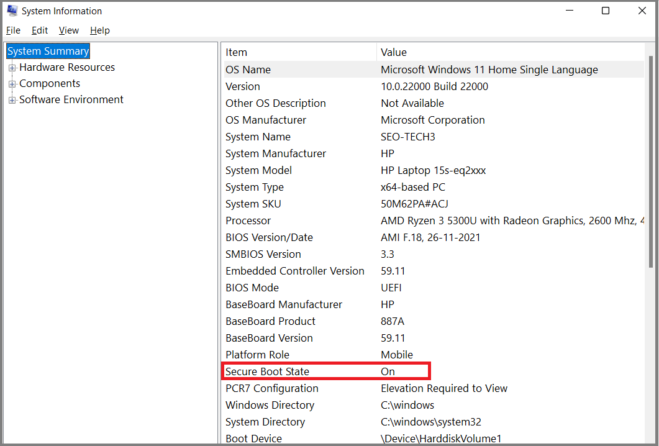Select the System Directory row
This screenshot has width=659, height=446.
point(433,422)
